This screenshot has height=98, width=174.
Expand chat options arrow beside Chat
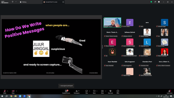click(89, 91)
